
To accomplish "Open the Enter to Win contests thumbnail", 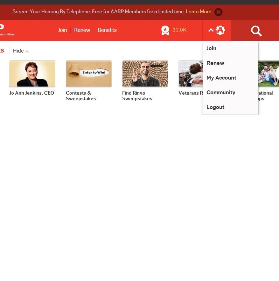I will (x=89, y=74).
